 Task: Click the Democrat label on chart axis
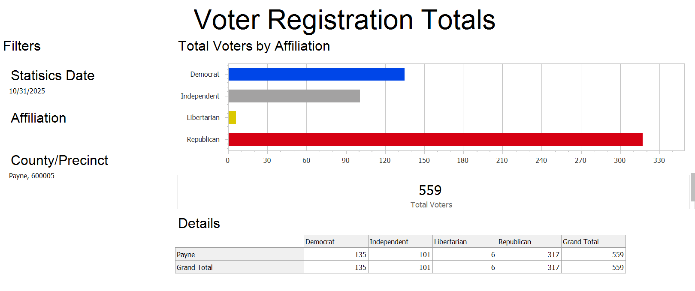205,74
